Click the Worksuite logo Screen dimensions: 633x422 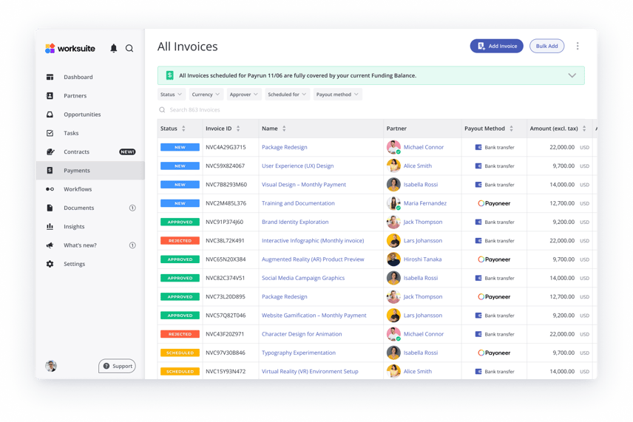[x=72, y=48]
